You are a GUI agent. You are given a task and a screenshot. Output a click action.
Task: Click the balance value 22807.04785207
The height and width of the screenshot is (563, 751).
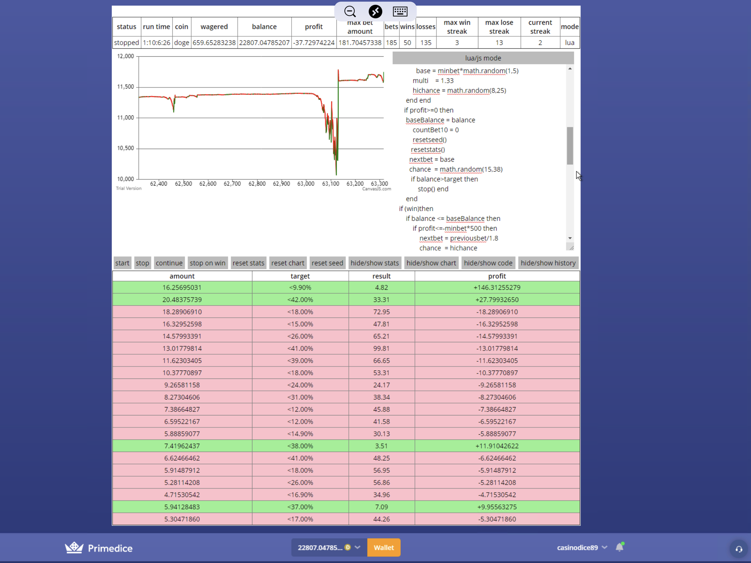pos(264,43)
